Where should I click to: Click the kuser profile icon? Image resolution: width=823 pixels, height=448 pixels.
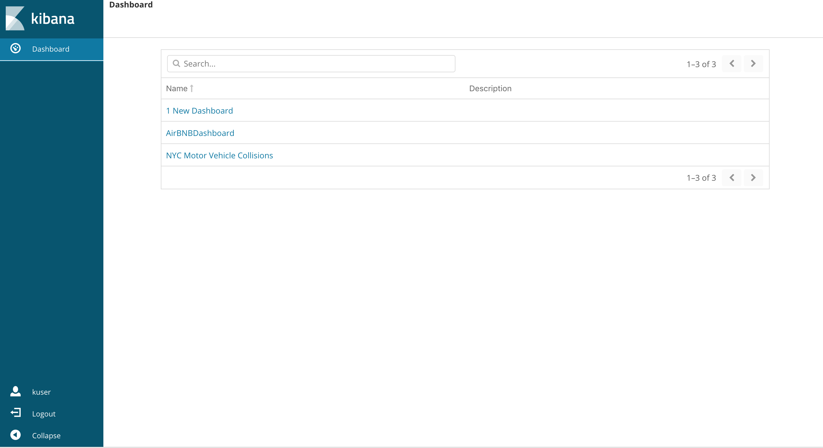pyautogui.click(x=15, y=391)
